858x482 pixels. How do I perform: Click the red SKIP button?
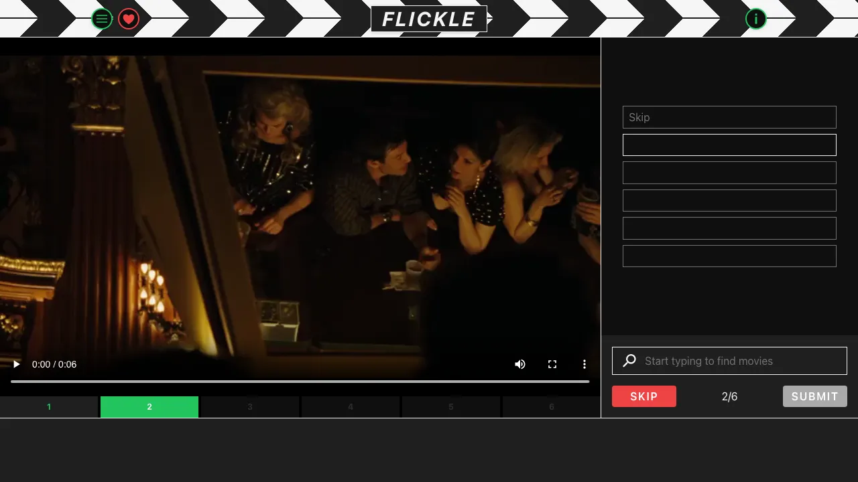click(644, 396)
